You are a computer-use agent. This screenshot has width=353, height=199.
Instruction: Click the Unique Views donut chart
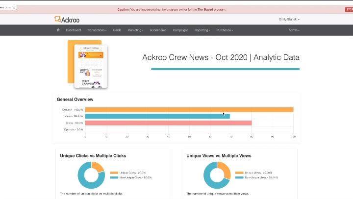[217, 175]
